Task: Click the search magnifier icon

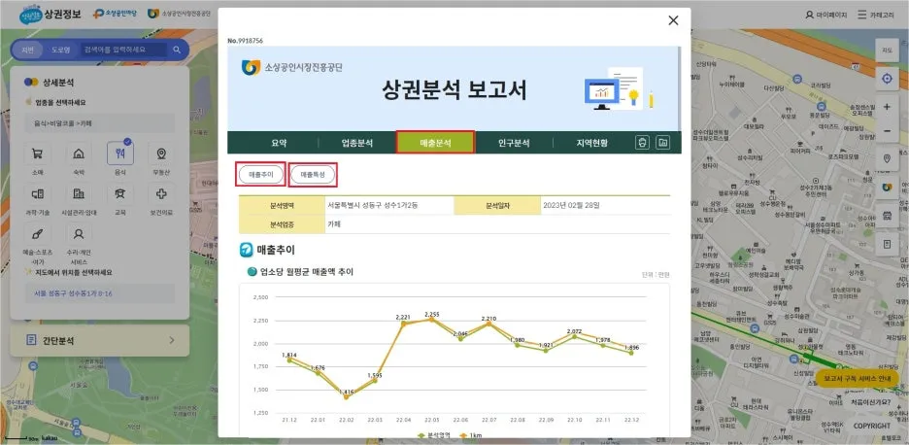Action: pos(177,50)
